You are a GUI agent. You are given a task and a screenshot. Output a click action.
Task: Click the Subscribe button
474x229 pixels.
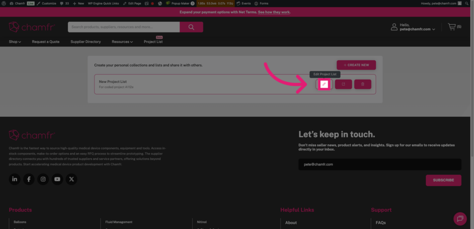(443, 180)
